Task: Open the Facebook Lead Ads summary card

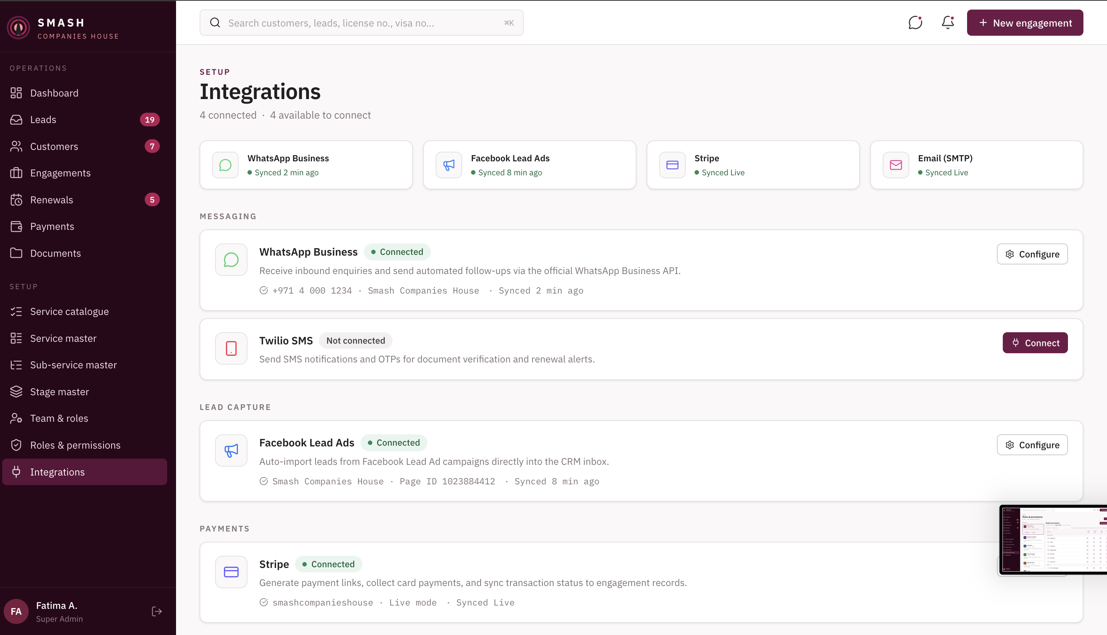Action: [x=529, y=165]
